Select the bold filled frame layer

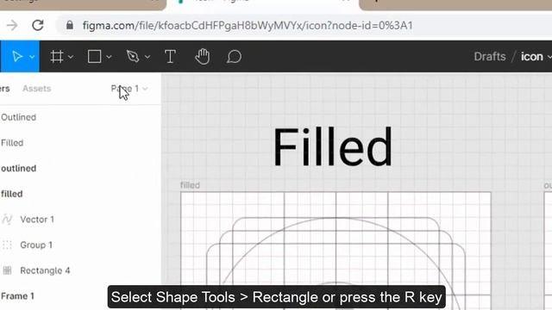[x=11, y=194]
